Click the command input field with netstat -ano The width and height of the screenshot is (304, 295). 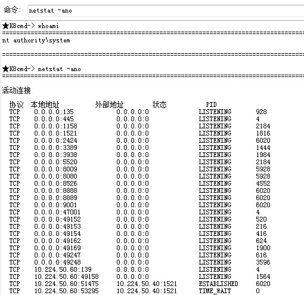[x=166, y=11]
